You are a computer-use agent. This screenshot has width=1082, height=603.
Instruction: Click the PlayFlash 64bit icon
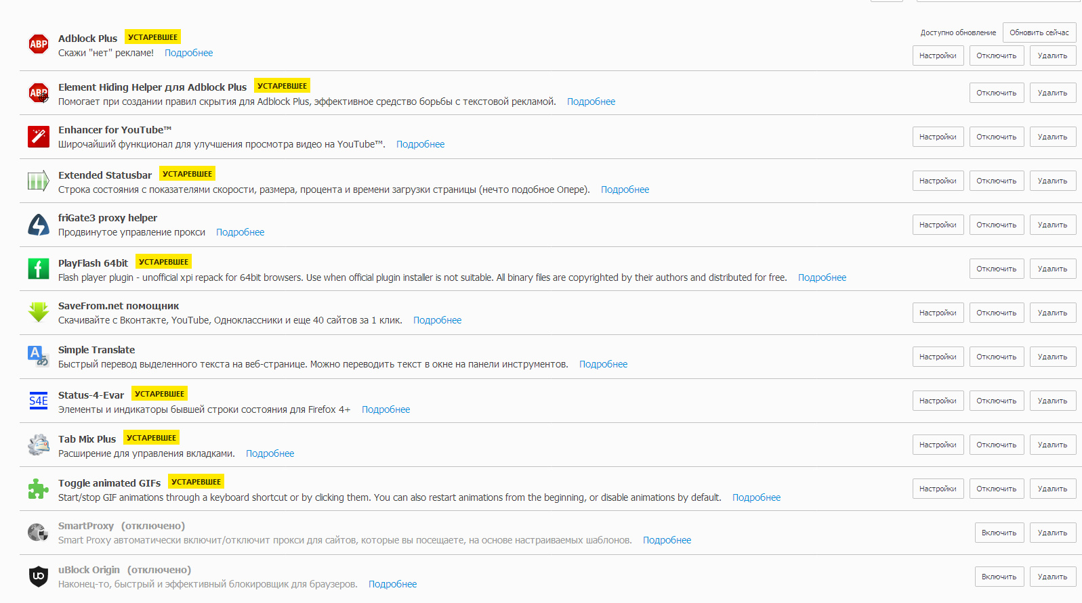[x=39, y=269]
